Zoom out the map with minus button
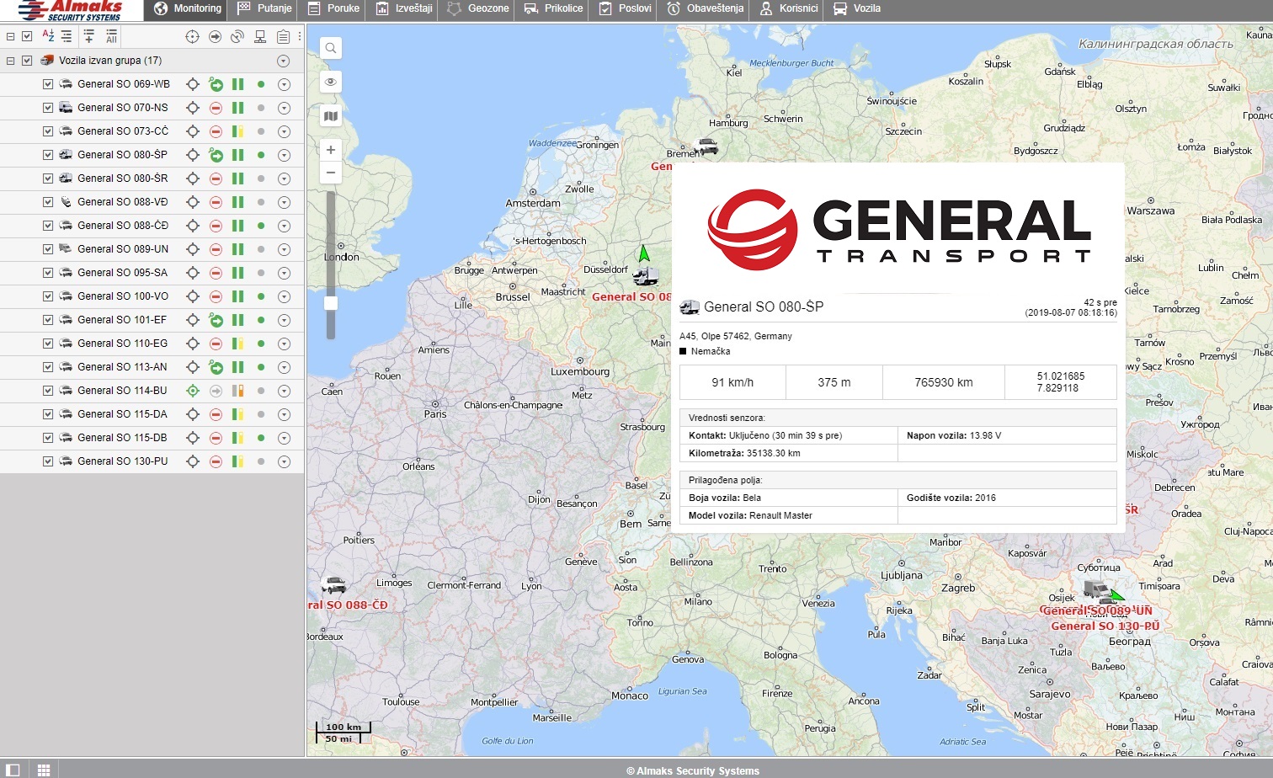1273x778 pixels. [x=331, y=173]
